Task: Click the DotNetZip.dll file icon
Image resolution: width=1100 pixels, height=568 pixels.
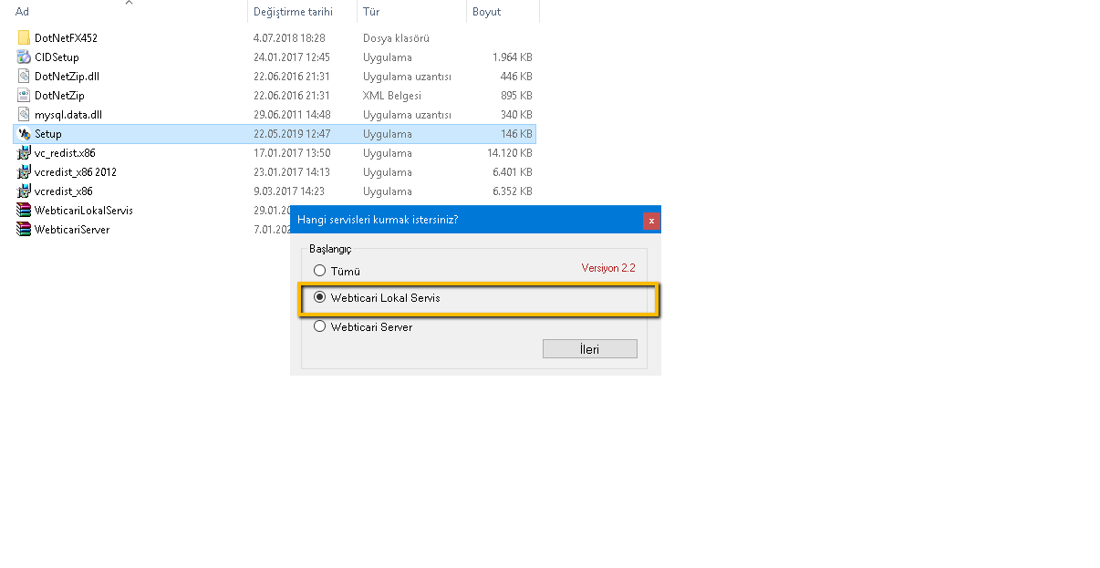Action: (24, 77)
